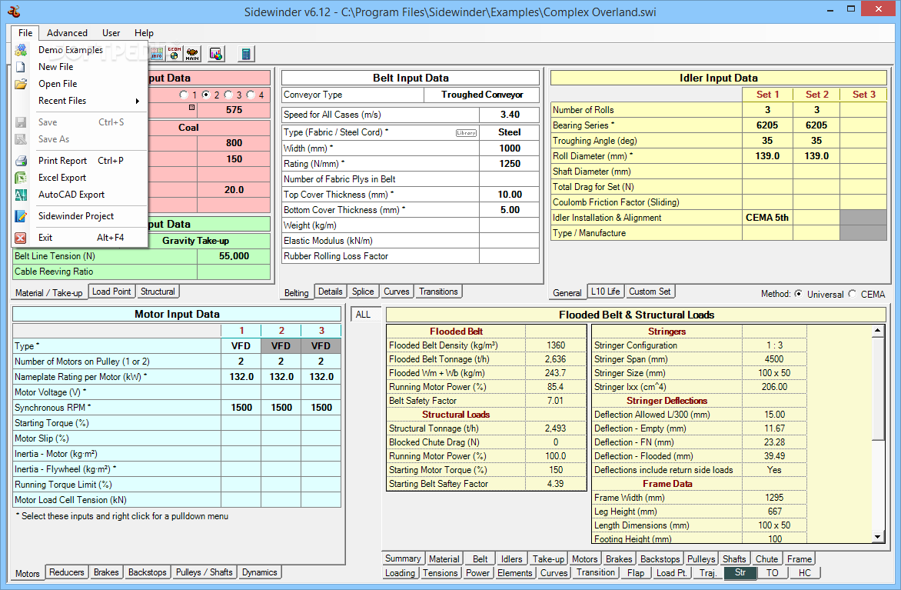Image resolution: width=901 pixels, height=590 pixels.
Task: Click the Steel belt type cell
Action: (510, 132)
